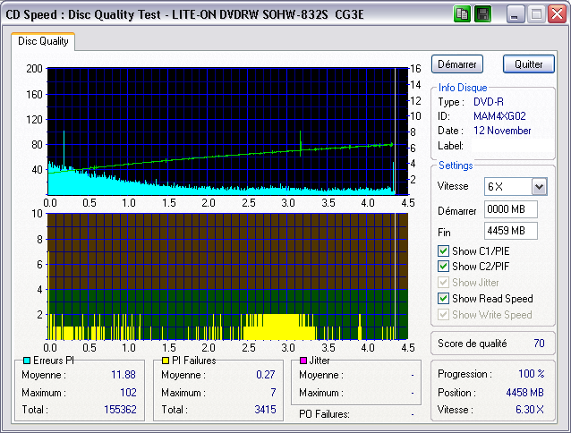Click the position value 4458 MB
Screen dimensions: 571x433
524,393
